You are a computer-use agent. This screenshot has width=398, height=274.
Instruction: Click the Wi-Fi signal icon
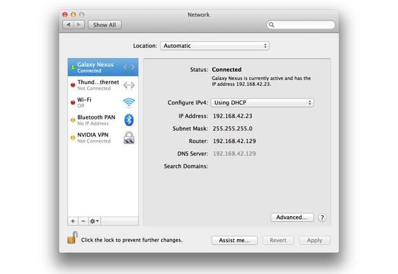pos(129,102)
